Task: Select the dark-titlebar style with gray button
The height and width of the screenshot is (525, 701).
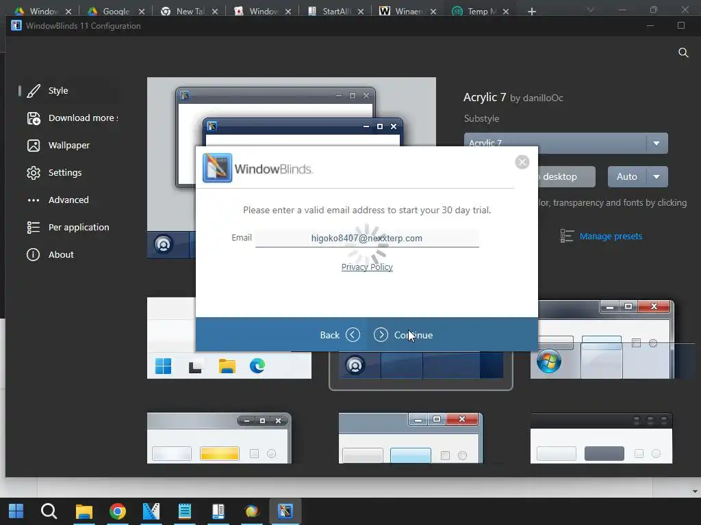Action: [601, 438]
